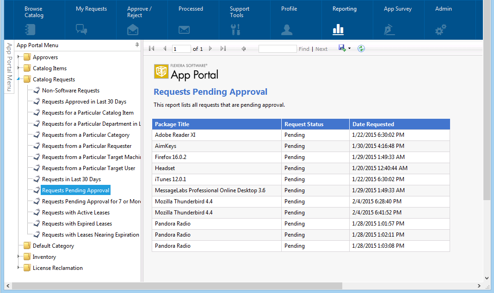This screenshot has width=494, height=293.
Task: Click the export report save icon
Action: [342, 48]
